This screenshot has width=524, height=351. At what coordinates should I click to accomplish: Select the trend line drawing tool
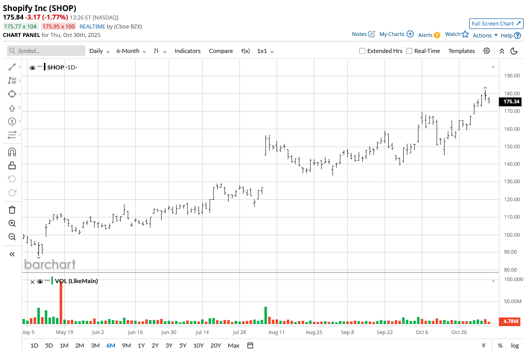point(12,67)
